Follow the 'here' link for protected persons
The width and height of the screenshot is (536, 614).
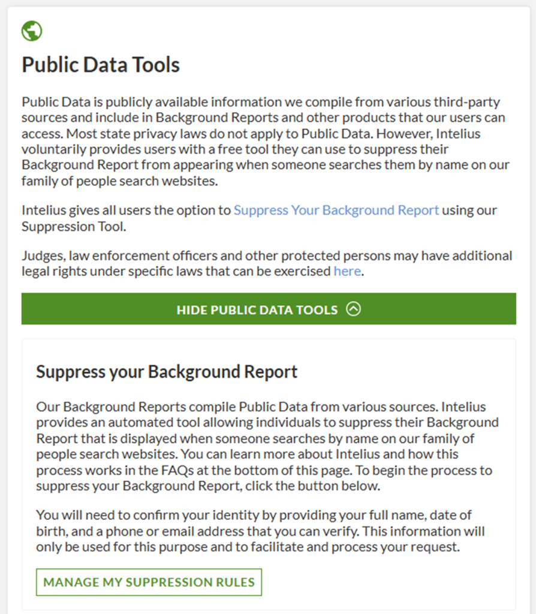click(347, 271)
